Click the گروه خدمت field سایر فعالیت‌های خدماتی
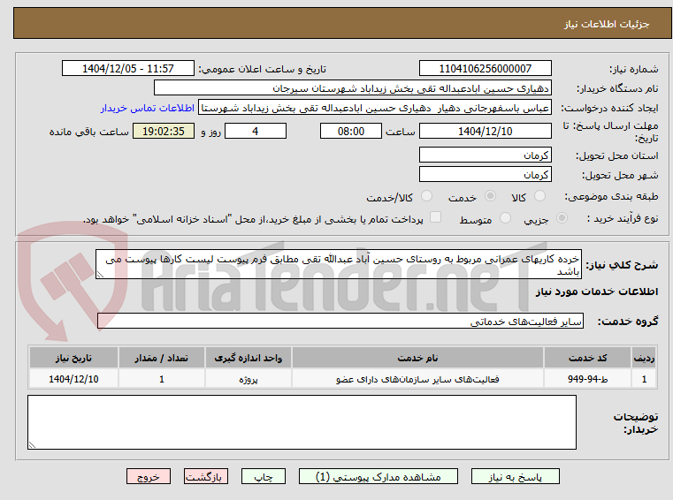Image resolution: width=673 pixels, height=500 pixels. click(340, 322)
